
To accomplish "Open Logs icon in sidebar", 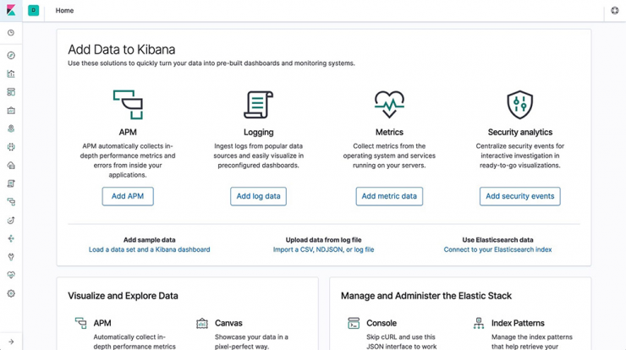I will tap(11, 183).
